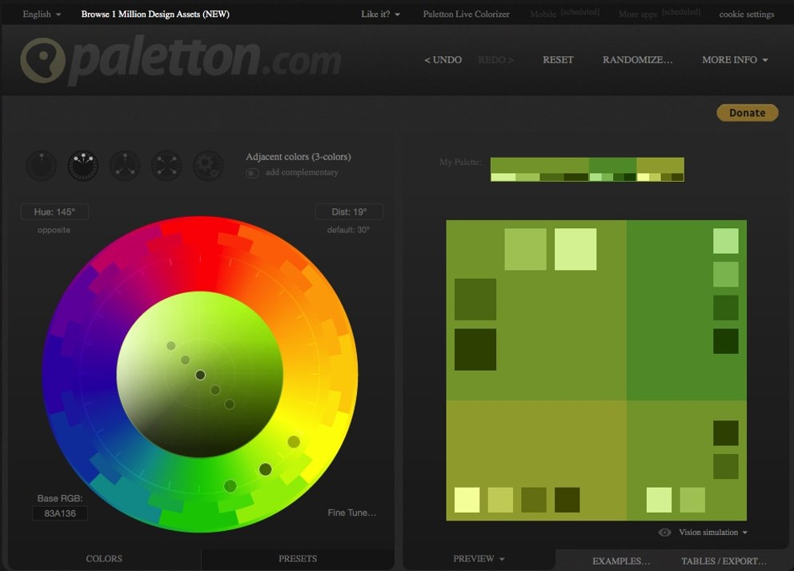Click the RESET button
794x571 pixels.
558,60
